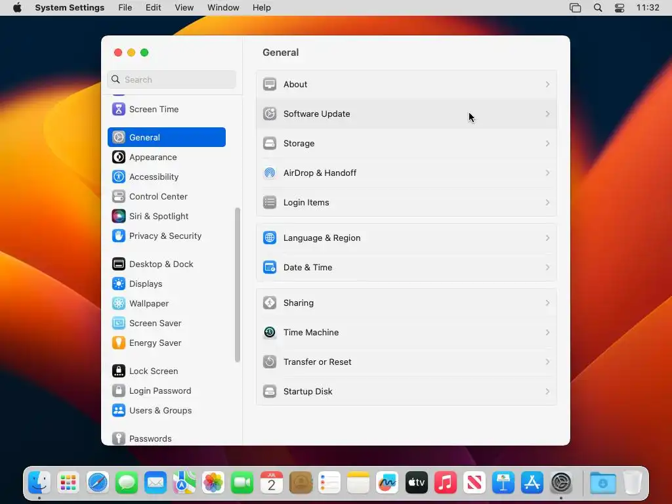Expand the Storage row chevron
672x504 pixels.
click(x=548, y=144)
